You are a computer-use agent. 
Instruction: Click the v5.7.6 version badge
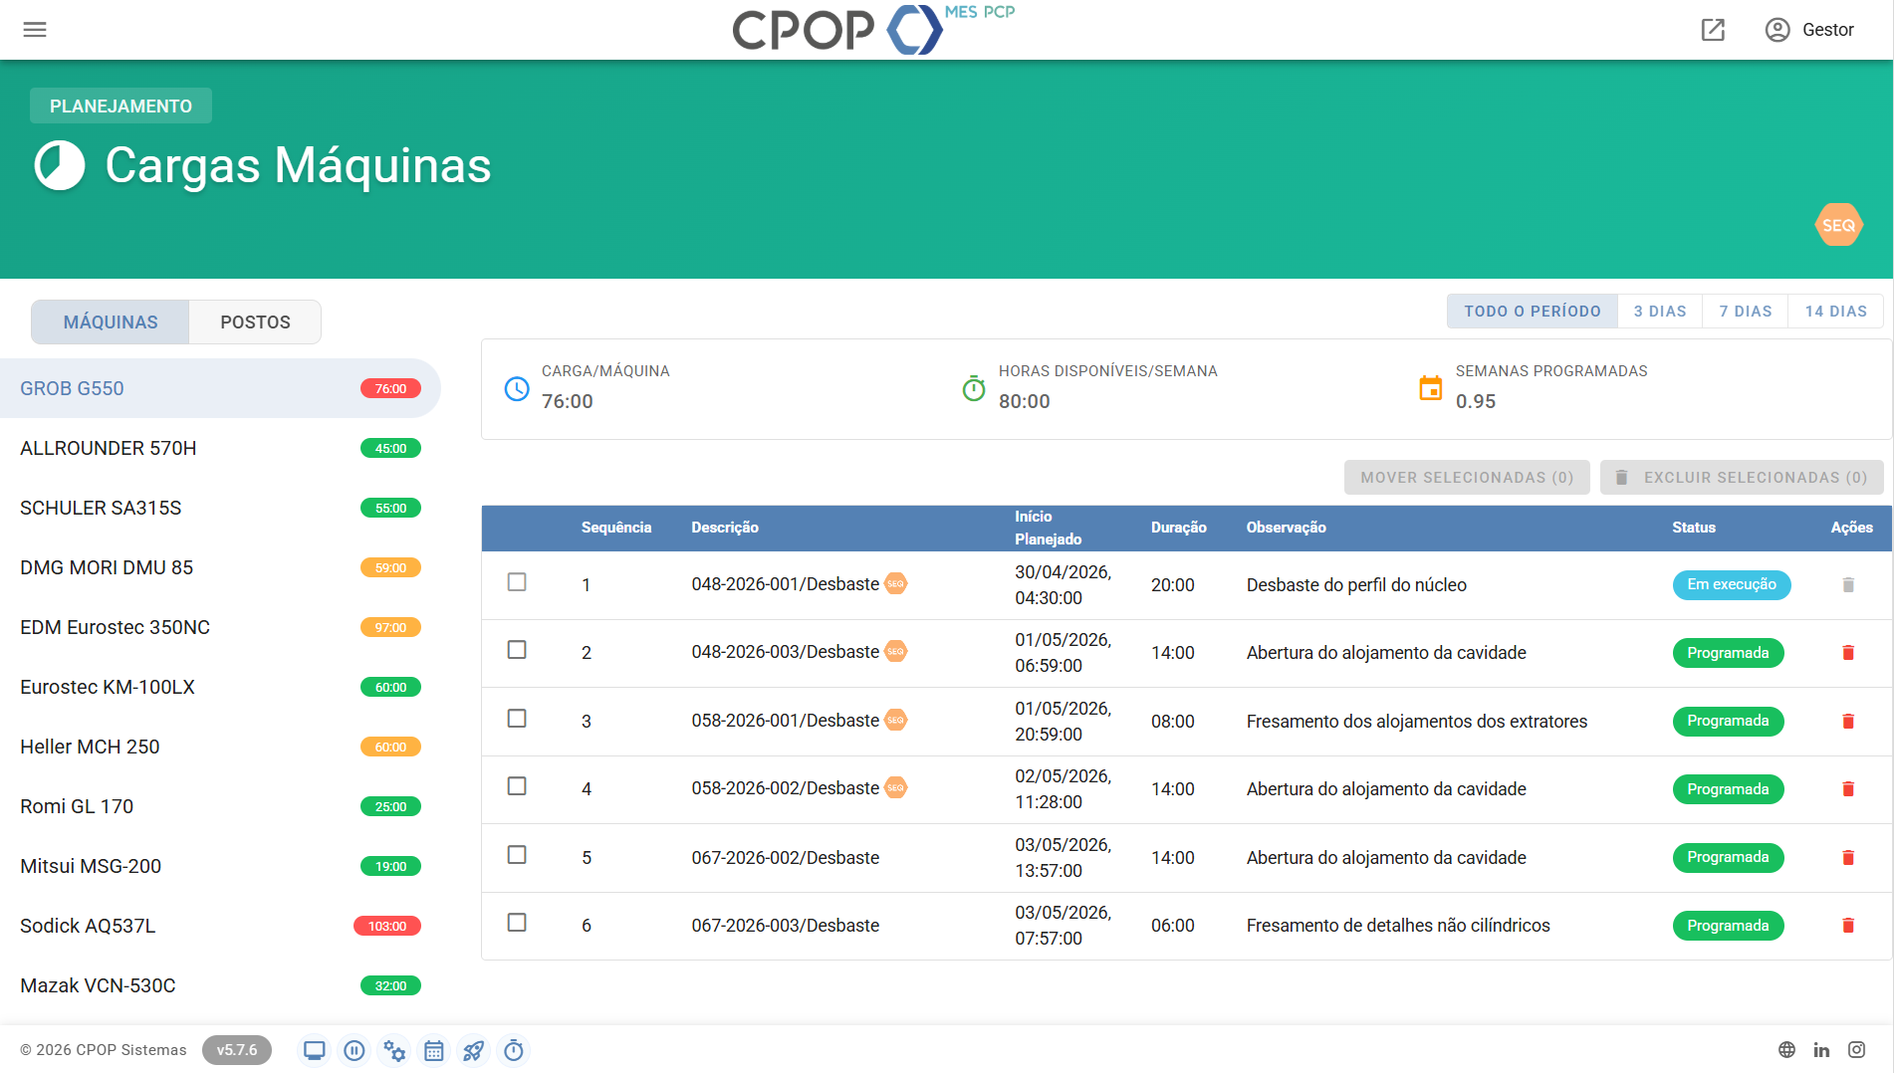coord(237,1050)
